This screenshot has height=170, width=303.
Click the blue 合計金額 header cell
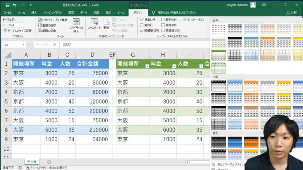point(92,64)
